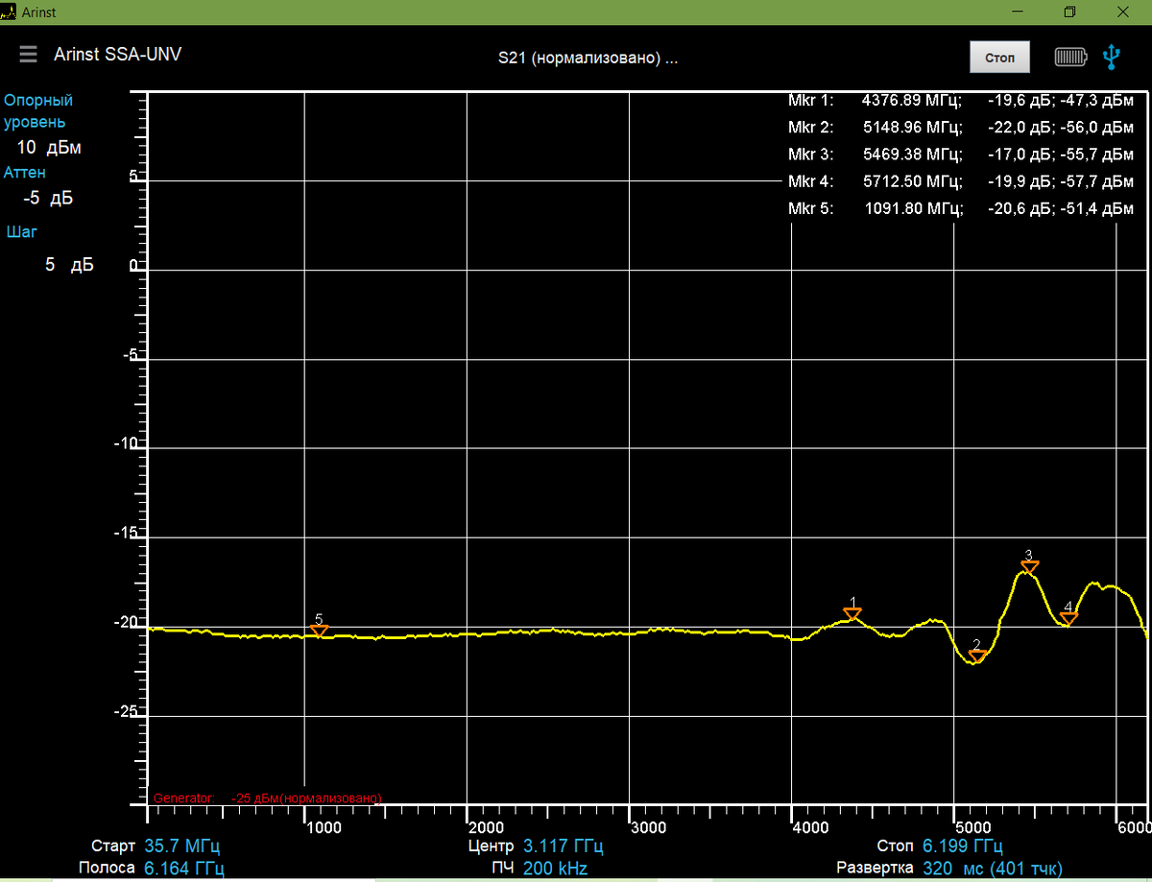Open the hamburger menu

(x=28, y=55)
